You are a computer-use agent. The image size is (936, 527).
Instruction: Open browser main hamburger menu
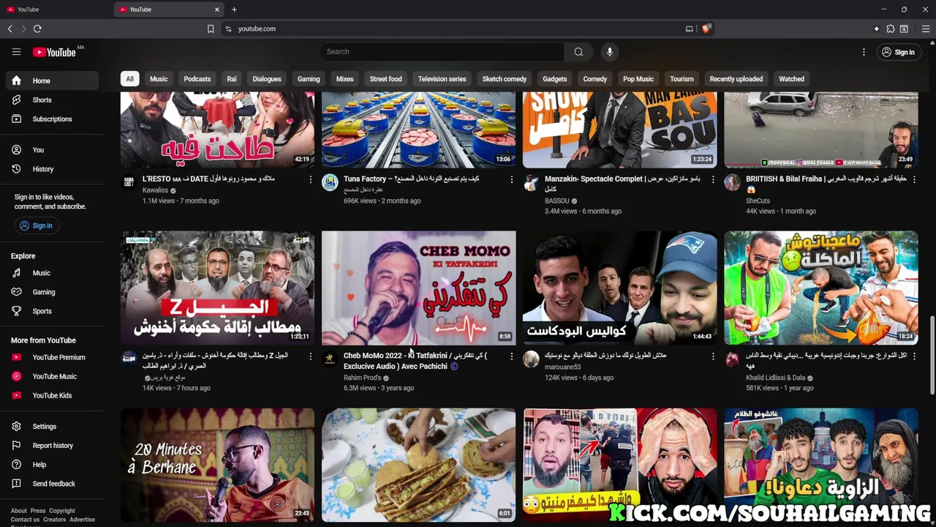[926, 29]
